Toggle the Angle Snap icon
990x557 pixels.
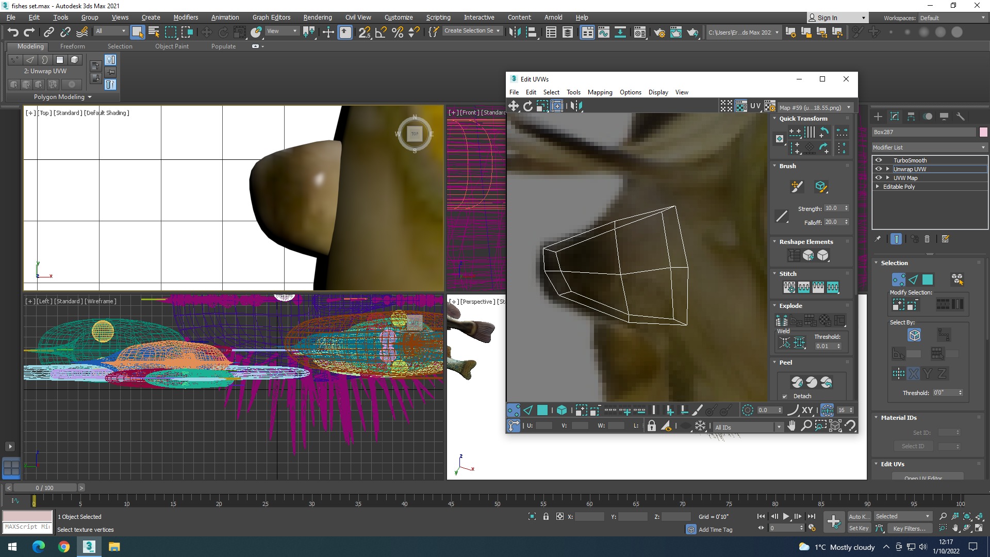pos(381,32)
